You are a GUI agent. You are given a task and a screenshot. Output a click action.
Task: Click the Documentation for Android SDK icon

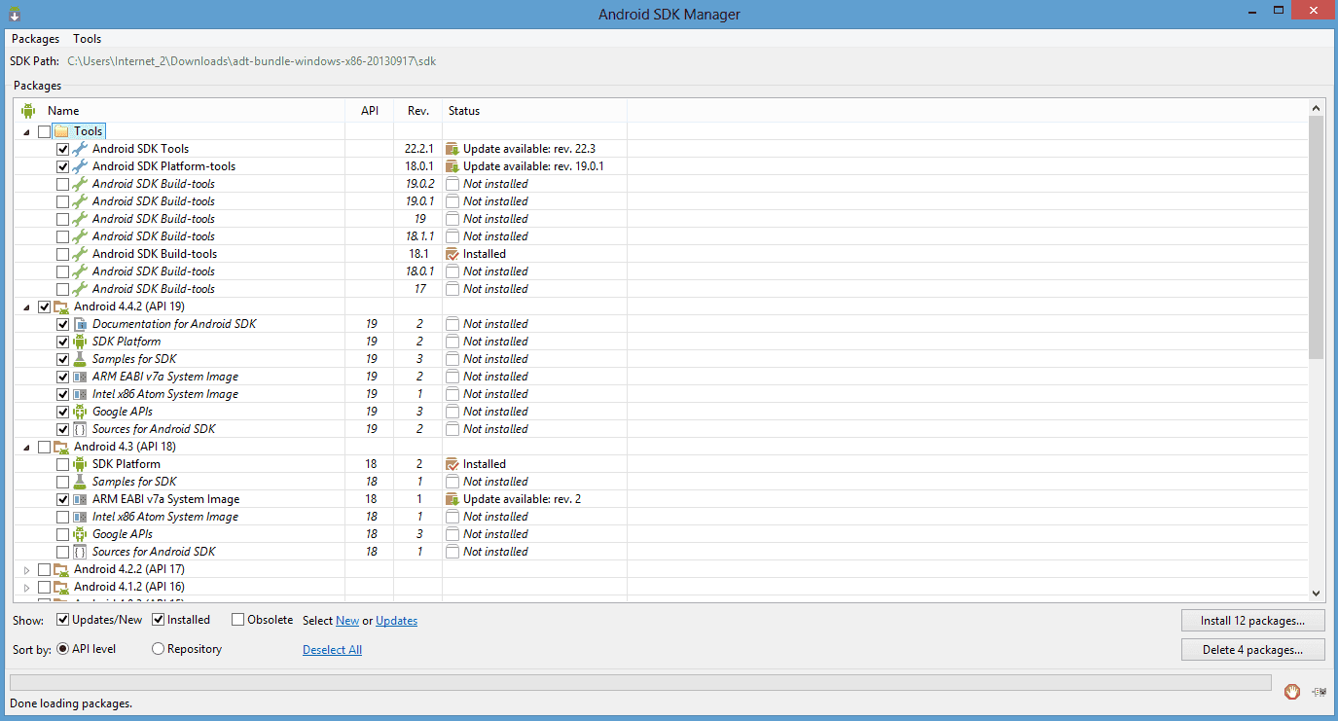click(x=80, y=324)
